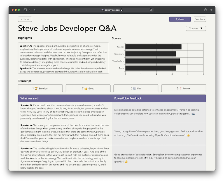
Task: Expand the 'You are...' dropdown
Action: pos(196,29)
